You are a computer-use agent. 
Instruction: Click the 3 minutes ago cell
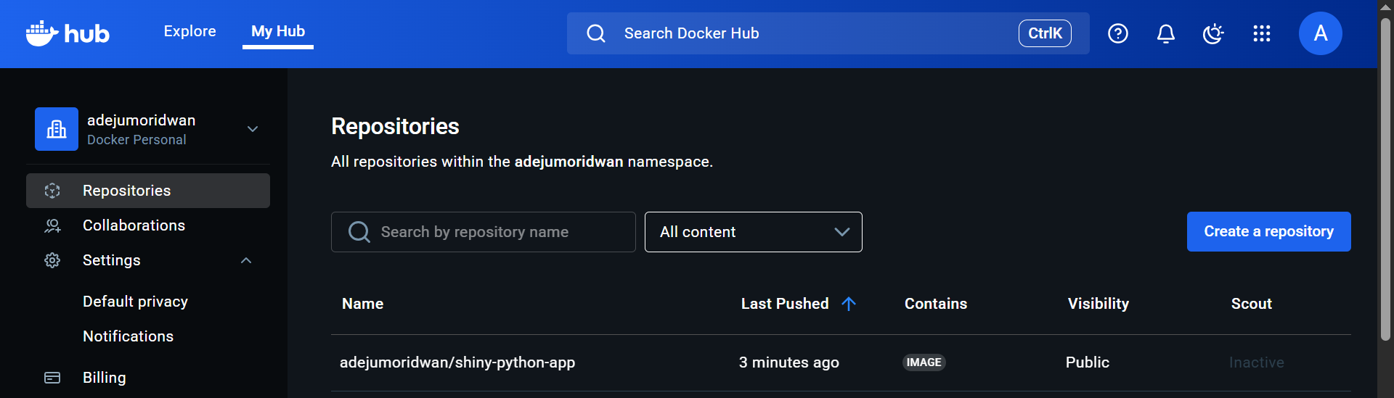click(x=789, y=362)
